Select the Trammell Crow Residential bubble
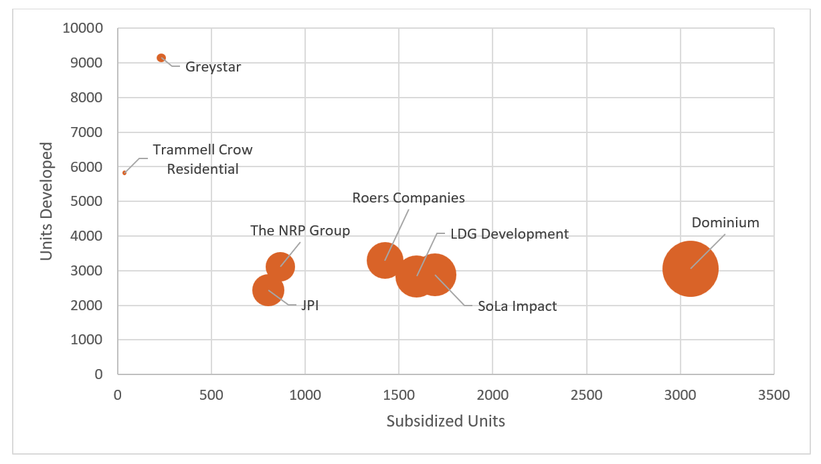Screen dimensions: 821x464 tap(124, 172)
